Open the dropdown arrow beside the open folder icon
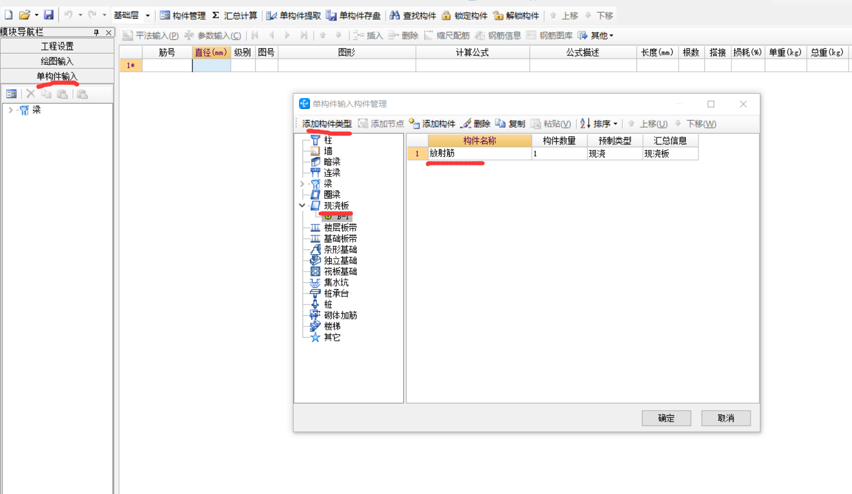Screen dimensions: 852x494 pos(37,15)
